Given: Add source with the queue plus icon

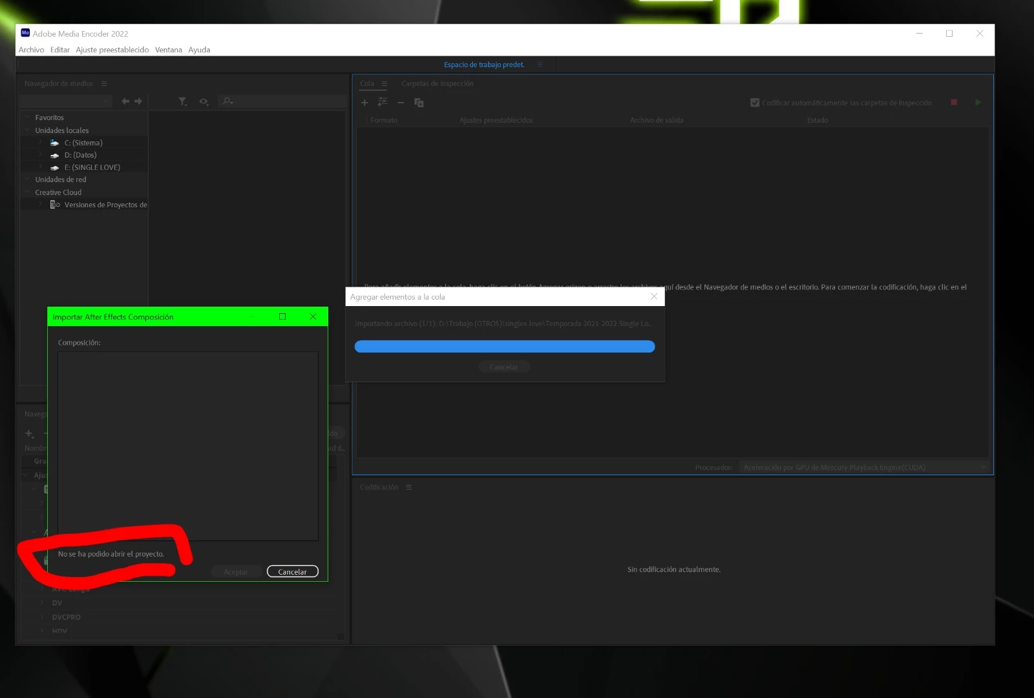Looking at the screenshot, I should coord(364,103).
